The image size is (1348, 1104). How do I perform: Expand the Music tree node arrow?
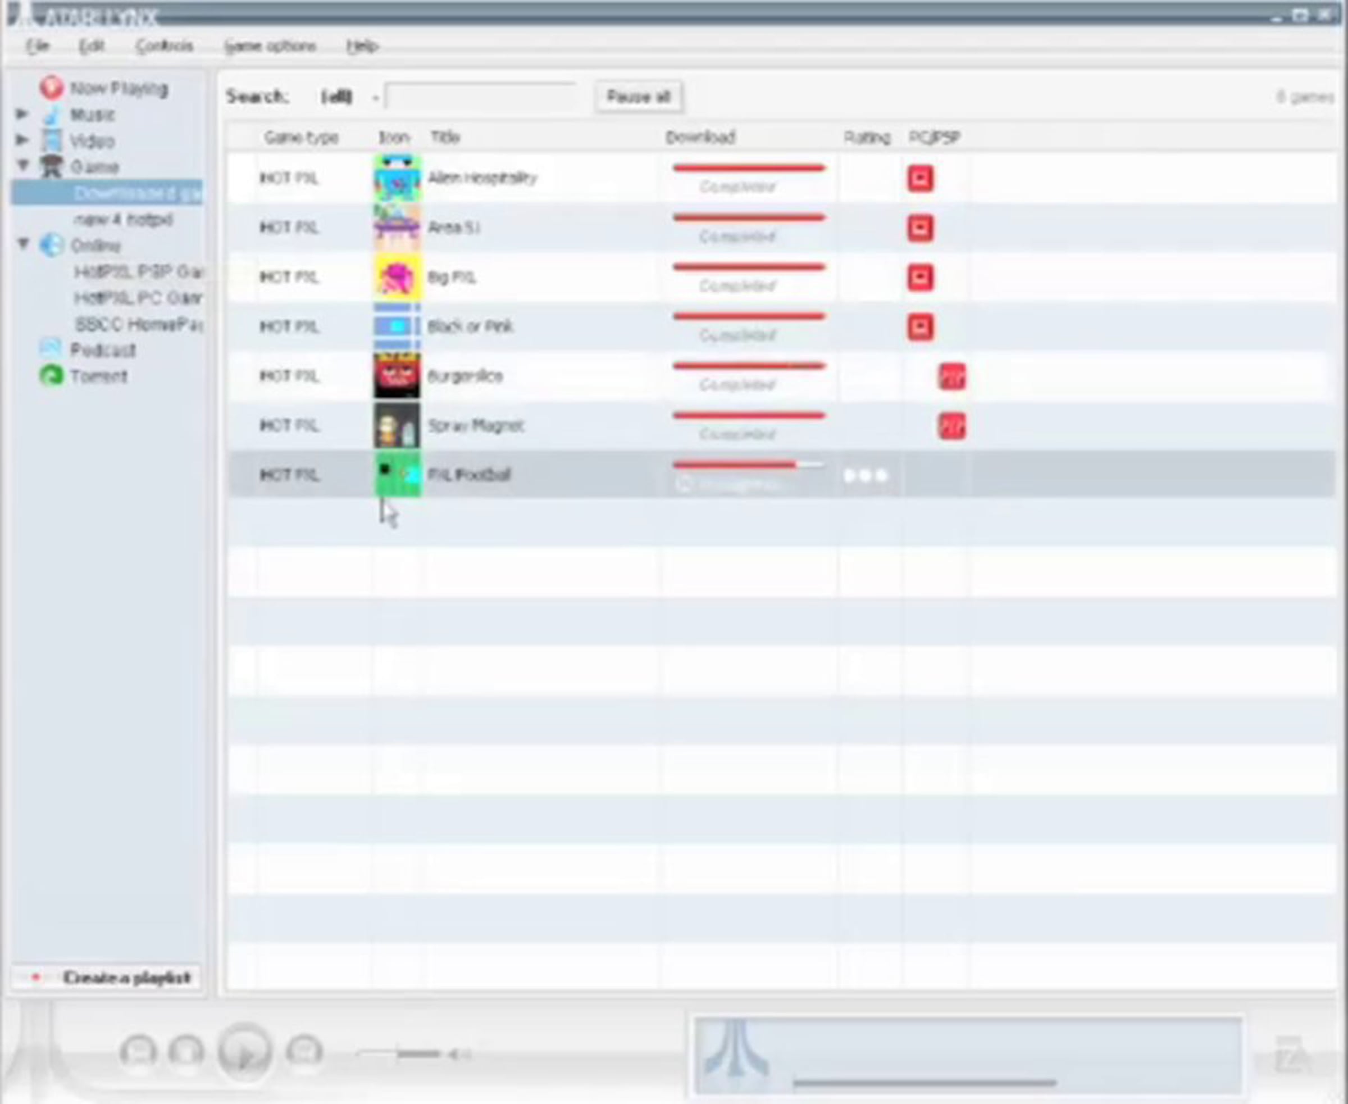(22, 114)
